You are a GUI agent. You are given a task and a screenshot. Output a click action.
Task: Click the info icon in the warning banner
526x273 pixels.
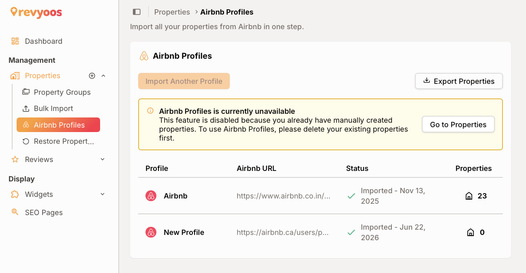tap(150, 111)
